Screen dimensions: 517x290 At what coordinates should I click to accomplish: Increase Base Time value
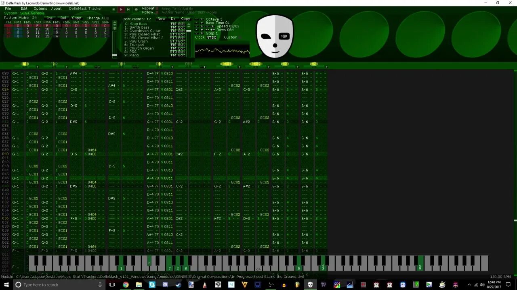[x=202, y=23]
